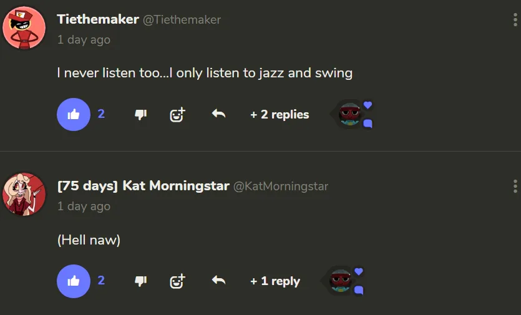Like Kat Morningstar's 'Hell naw' comment
Viewport: 521px width, 315px height.
pyautogui.click(x=74, y=281)
